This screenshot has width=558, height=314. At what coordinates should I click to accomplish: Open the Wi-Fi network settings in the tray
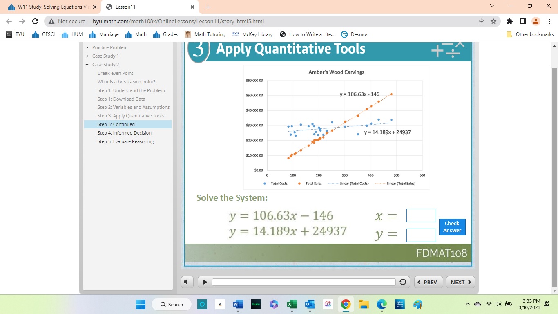[x=489, y=304]
